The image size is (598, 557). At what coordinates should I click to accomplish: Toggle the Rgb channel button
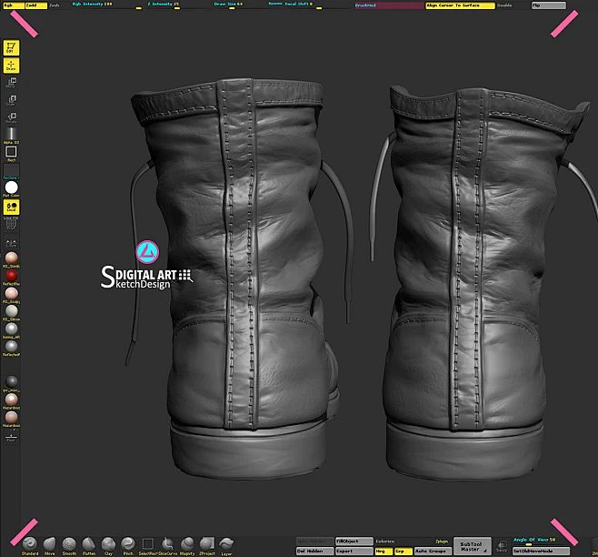point(13,5)
